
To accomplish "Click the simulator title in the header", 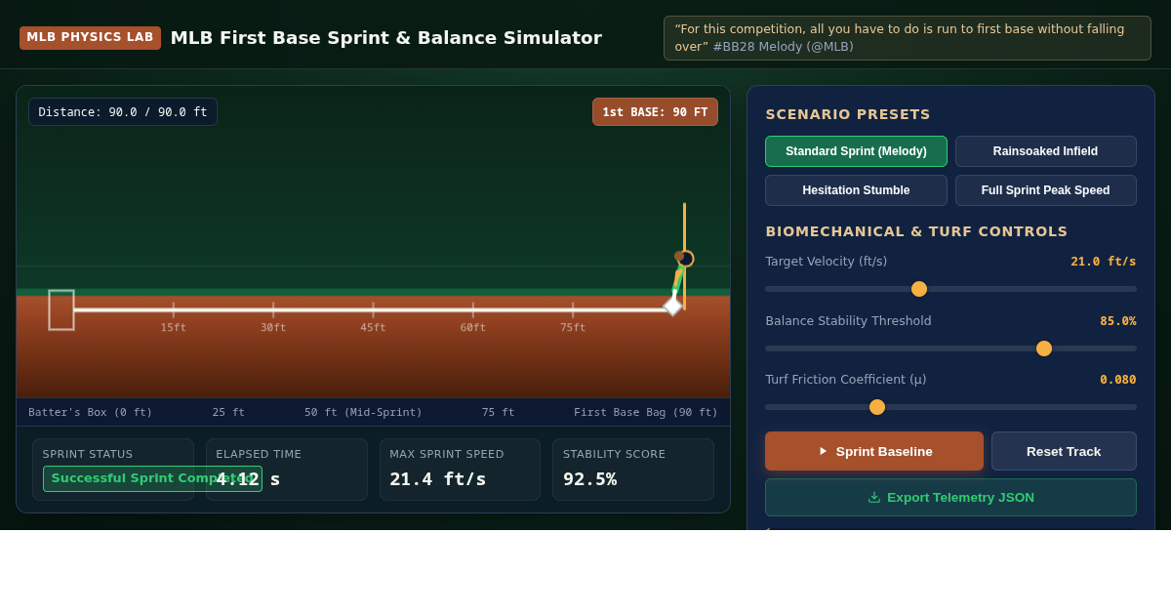I will pyautogui.click(x=386, y=38).
